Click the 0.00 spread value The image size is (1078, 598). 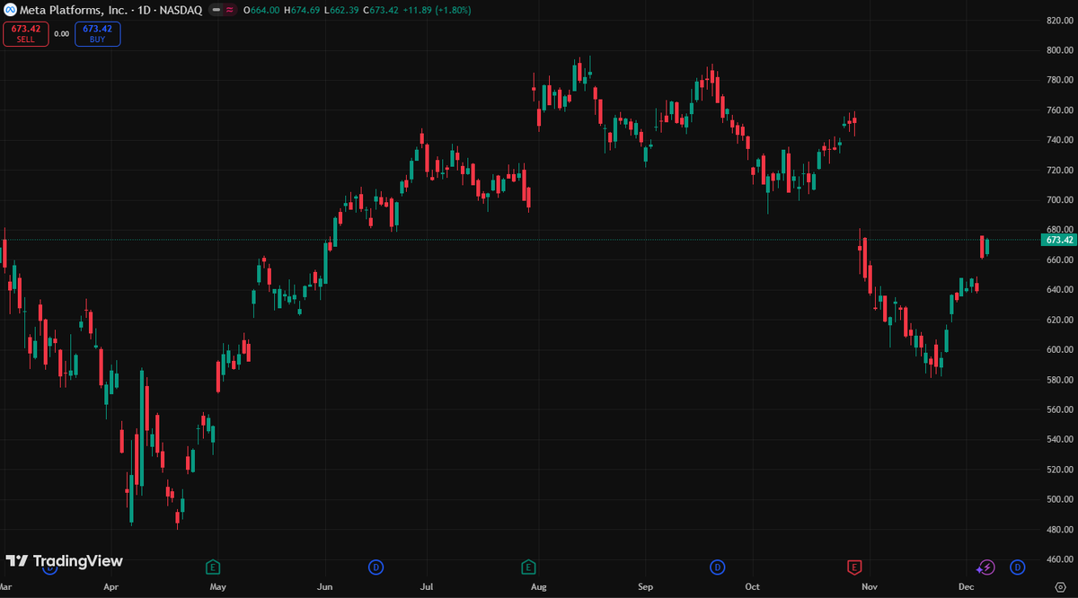[x=61, y=34]
